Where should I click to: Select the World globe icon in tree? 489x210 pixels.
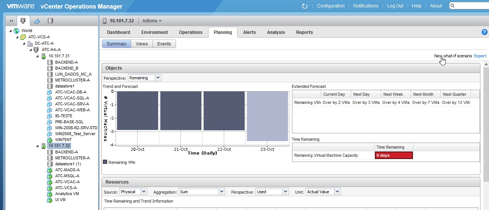point(16,31)
